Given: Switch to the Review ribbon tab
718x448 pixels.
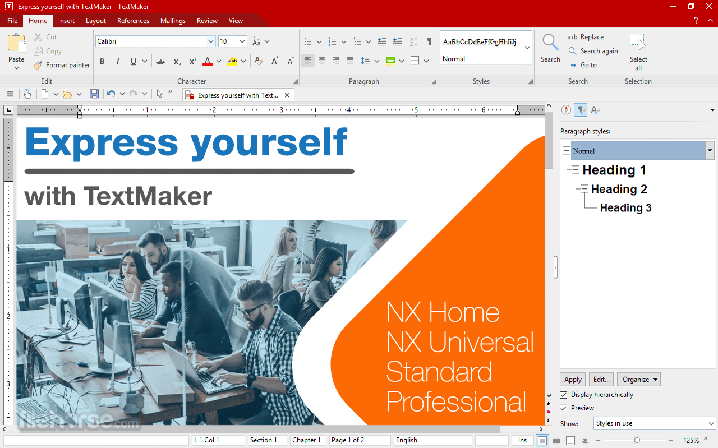Looking at the screenshot, I should [x=207, y=21].
